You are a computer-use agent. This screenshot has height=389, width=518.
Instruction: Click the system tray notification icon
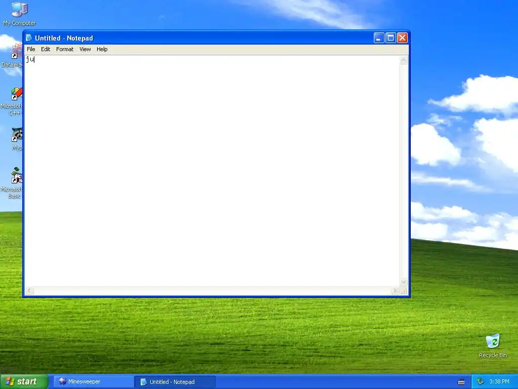point(481,382)
